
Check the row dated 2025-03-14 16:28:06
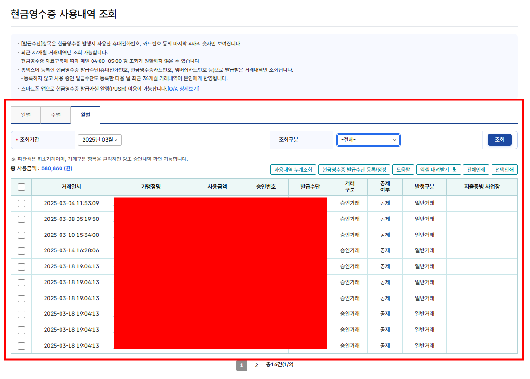[x=22, y=251]
